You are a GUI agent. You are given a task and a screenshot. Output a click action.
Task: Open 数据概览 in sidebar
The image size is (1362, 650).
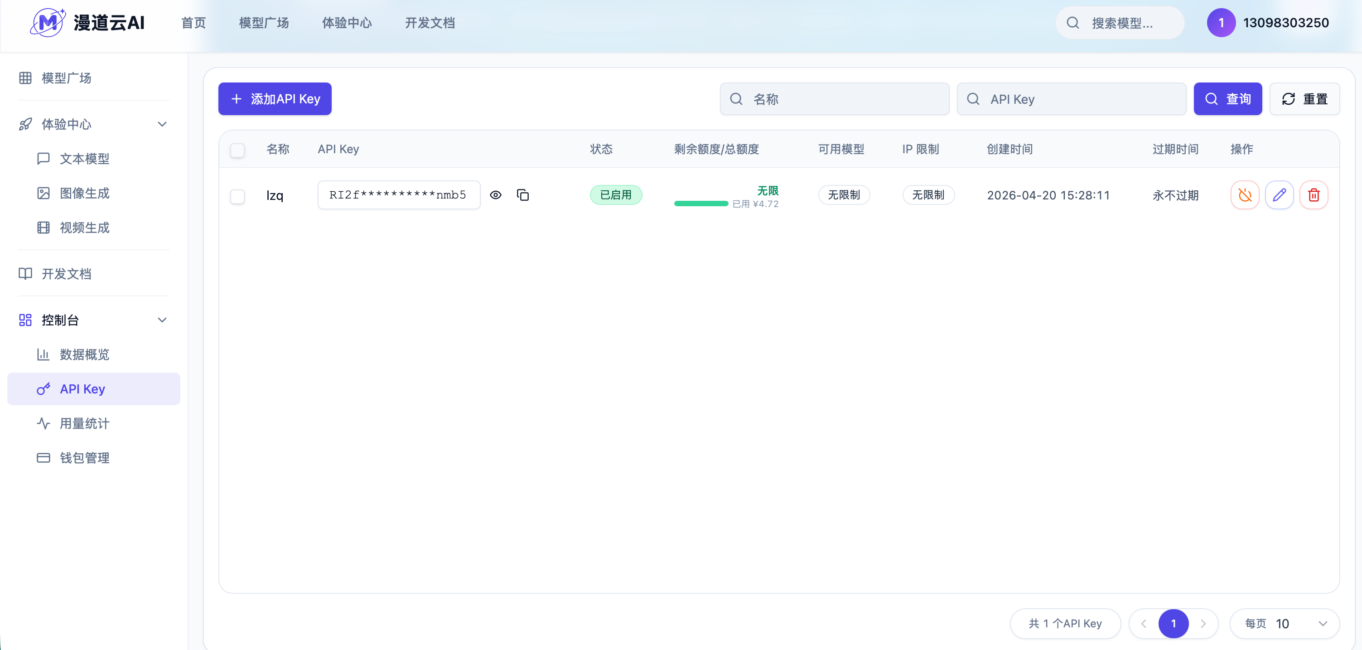point(85,354)
